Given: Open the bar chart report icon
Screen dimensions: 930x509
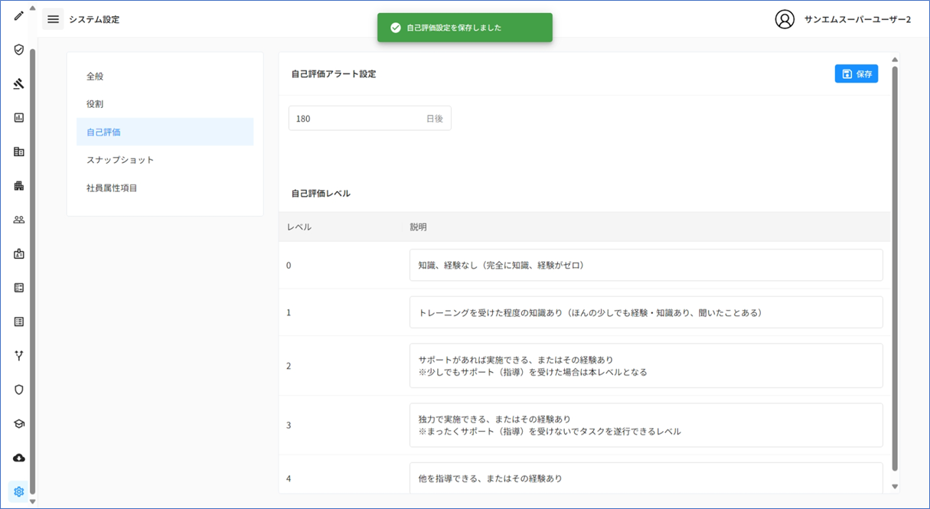Looking at the screenshot, I should coord(19,118).
